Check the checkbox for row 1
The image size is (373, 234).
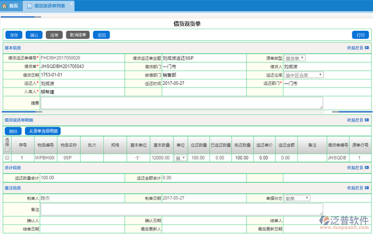point(7,158)
